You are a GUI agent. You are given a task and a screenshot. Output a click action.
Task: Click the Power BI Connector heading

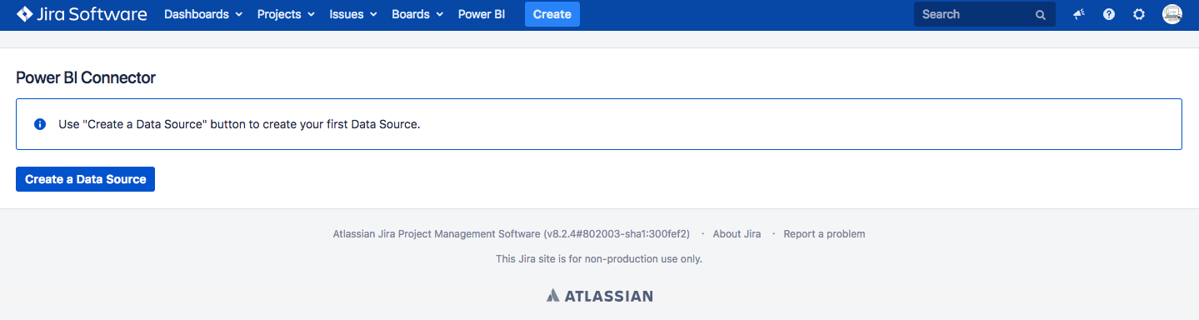[x=86, y=77]
